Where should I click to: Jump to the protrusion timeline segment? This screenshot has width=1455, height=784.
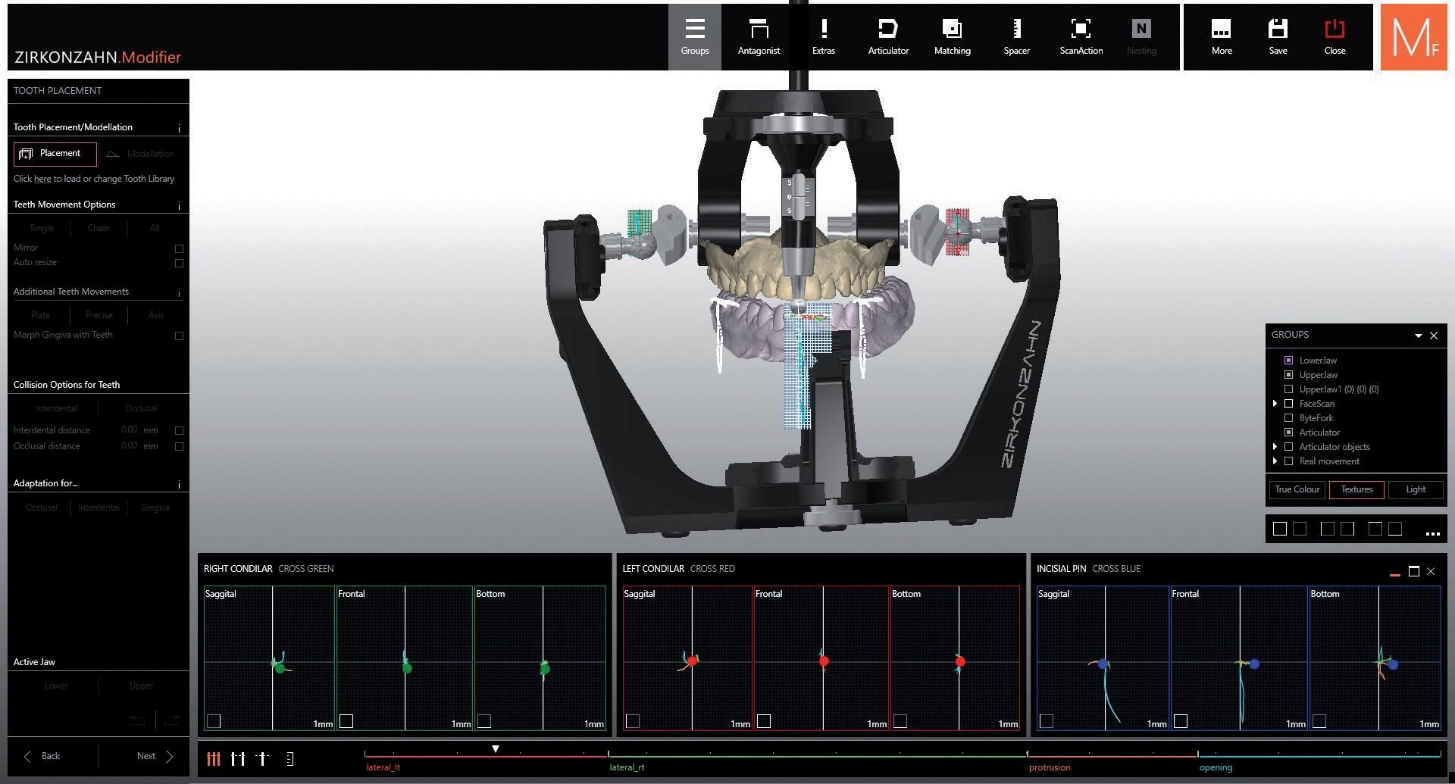1050,767
